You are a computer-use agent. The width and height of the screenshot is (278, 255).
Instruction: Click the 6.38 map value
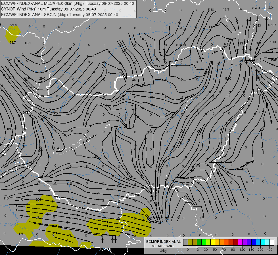[243, 78]
